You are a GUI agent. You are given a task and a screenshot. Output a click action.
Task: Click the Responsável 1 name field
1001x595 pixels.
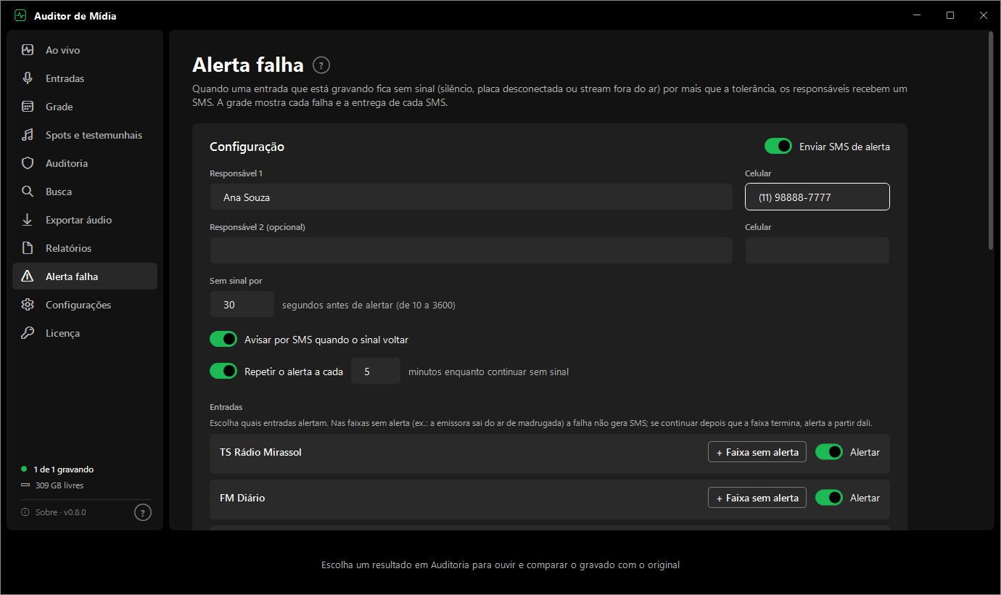click(471, 197)
